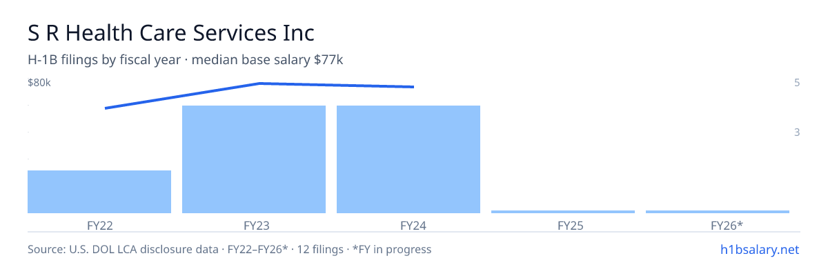The image size is (828, 276).
Task: Click the FY23 axis label
Action: (x=254, y=225)
